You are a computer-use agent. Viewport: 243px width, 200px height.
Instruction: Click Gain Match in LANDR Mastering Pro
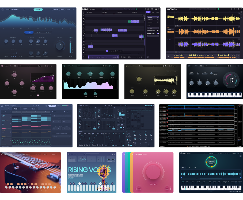pos(55,10)
